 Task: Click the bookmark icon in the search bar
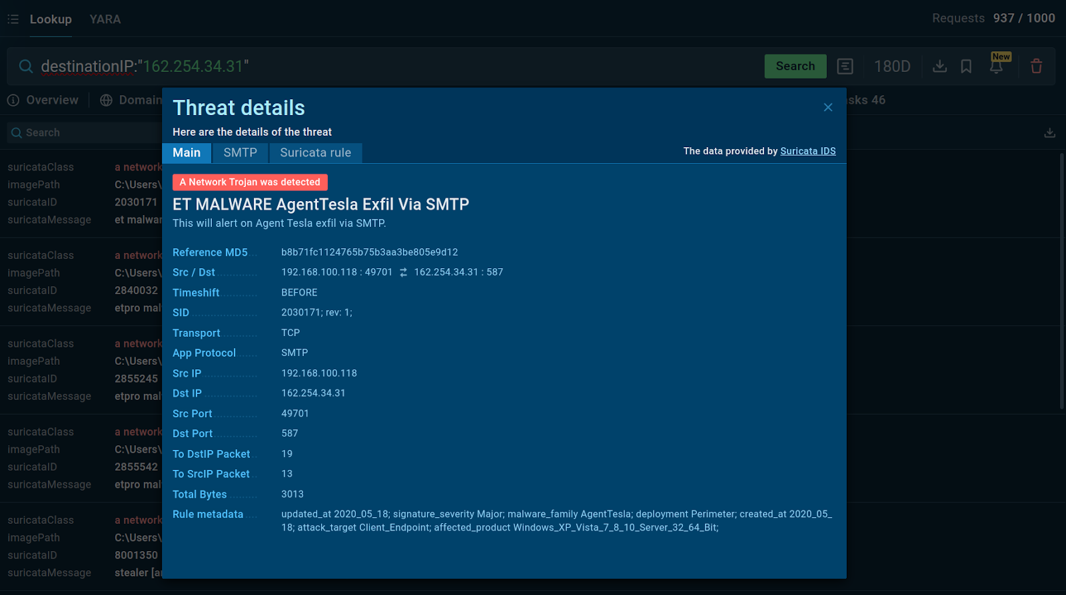[x=966, y=66]
